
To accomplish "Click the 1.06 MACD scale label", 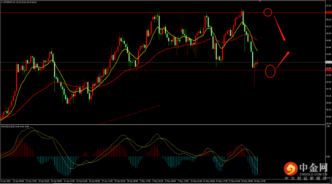I will (x=328, y=126).
